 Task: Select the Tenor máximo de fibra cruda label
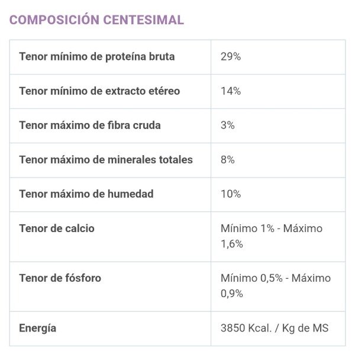pyautogui.click(x=90, y=125)
